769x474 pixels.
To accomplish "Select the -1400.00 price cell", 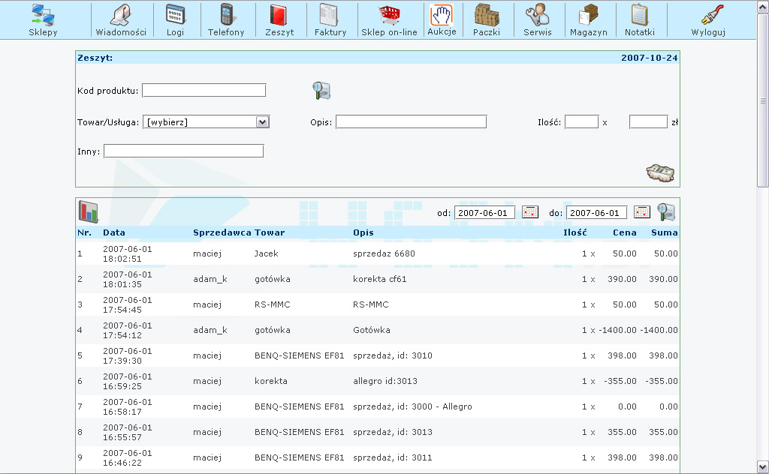I will pyautogui.click(x=617, y=330).
